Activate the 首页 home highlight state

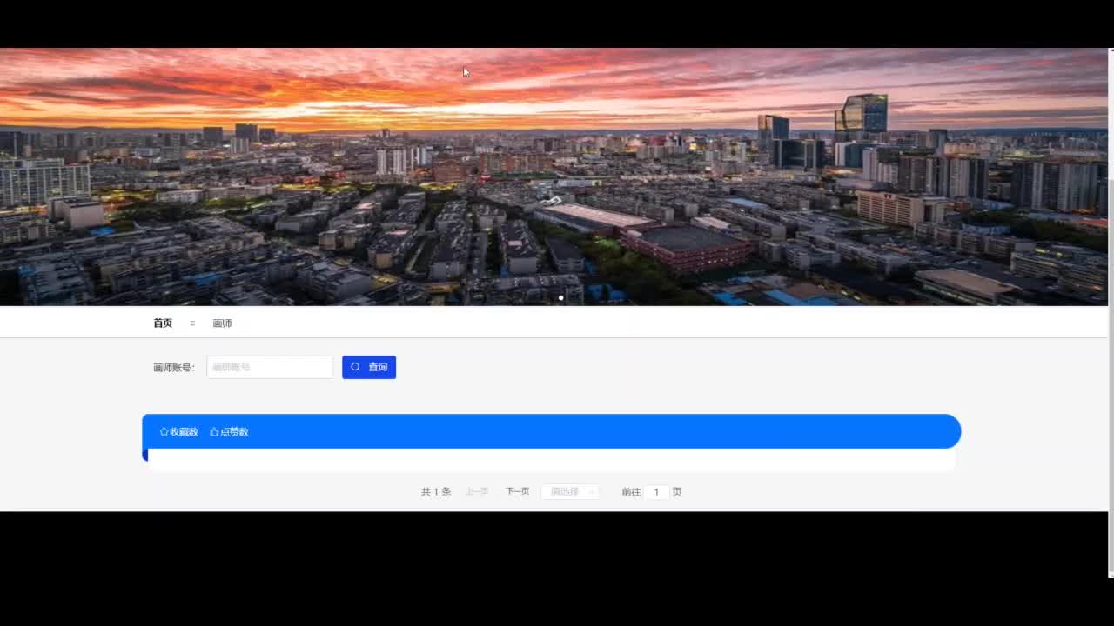point(163,323)
